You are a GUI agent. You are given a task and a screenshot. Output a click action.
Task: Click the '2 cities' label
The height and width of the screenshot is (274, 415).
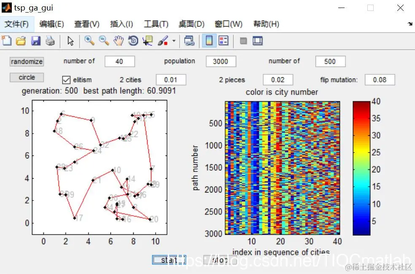[130, 80]
